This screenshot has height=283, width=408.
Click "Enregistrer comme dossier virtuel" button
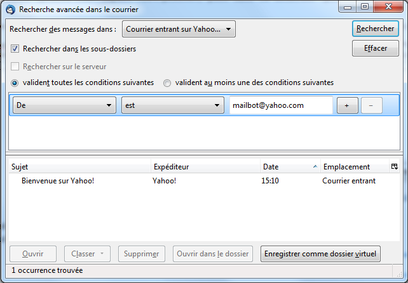[320, 254]
